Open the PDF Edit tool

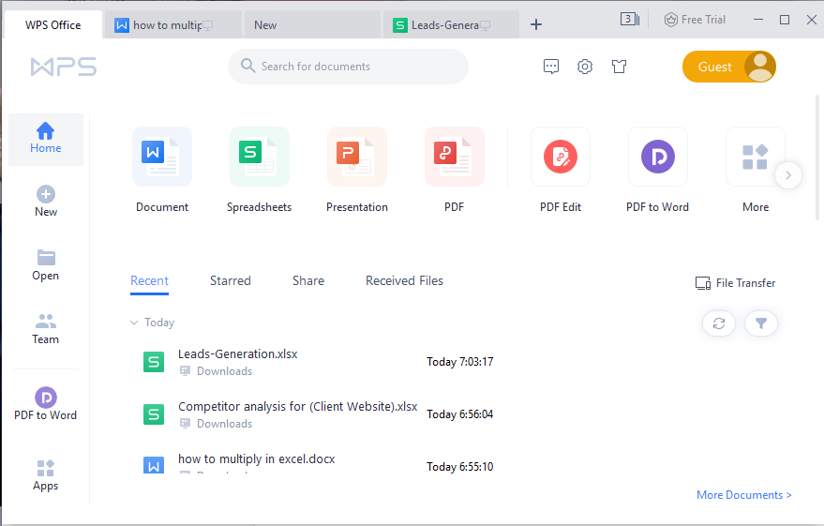pyautogui.click(x=561, y=158)
